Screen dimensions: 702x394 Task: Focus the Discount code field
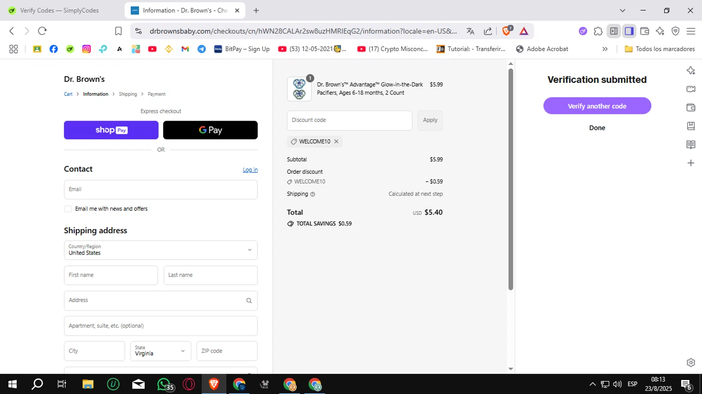click(x=349, y=121)
